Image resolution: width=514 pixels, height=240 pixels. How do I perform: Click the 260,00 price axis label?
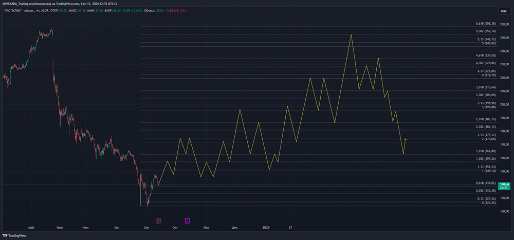[504, 24]
